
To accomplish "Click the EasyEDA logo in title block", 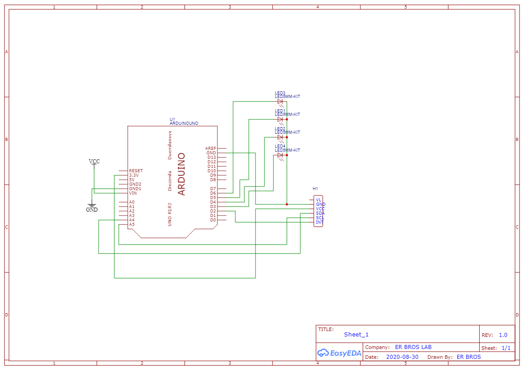I will pyautogui.click(x=339, y=353).
